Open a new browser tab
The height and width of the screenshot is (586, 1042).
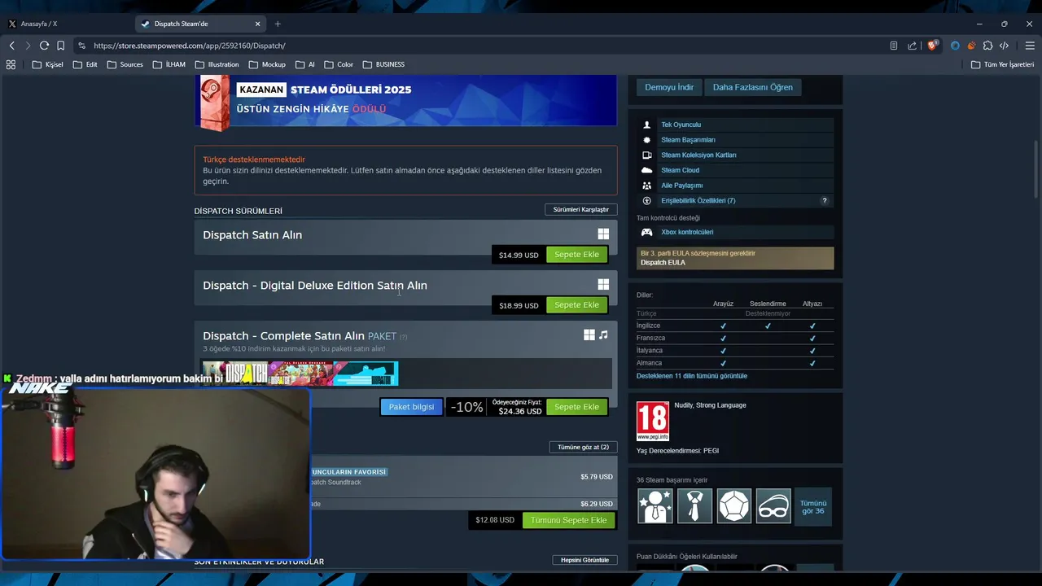[278, 24]
